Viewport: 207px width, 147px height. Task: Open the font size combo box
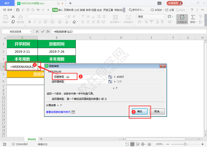point(59,16)
